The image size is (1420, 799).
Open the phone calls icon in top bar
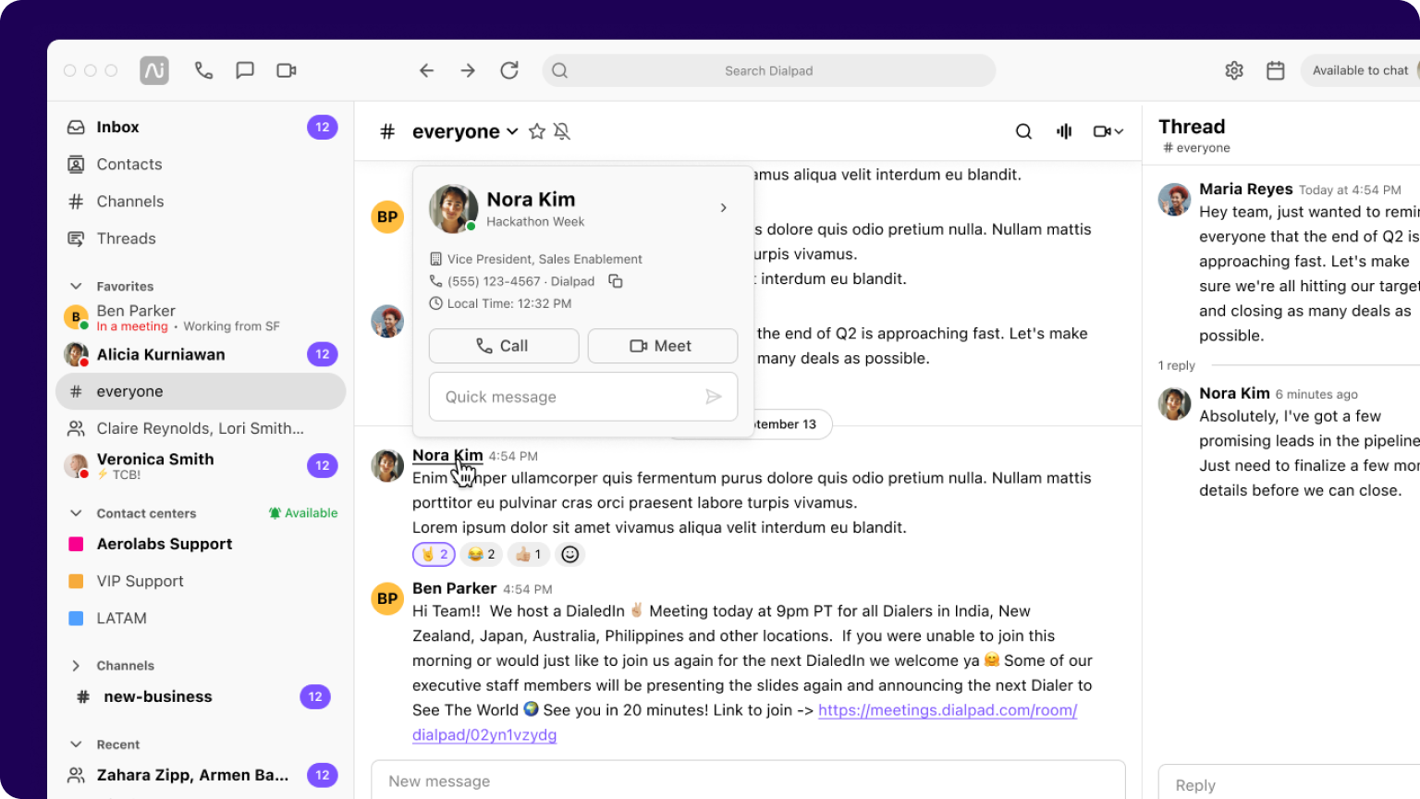203,70
